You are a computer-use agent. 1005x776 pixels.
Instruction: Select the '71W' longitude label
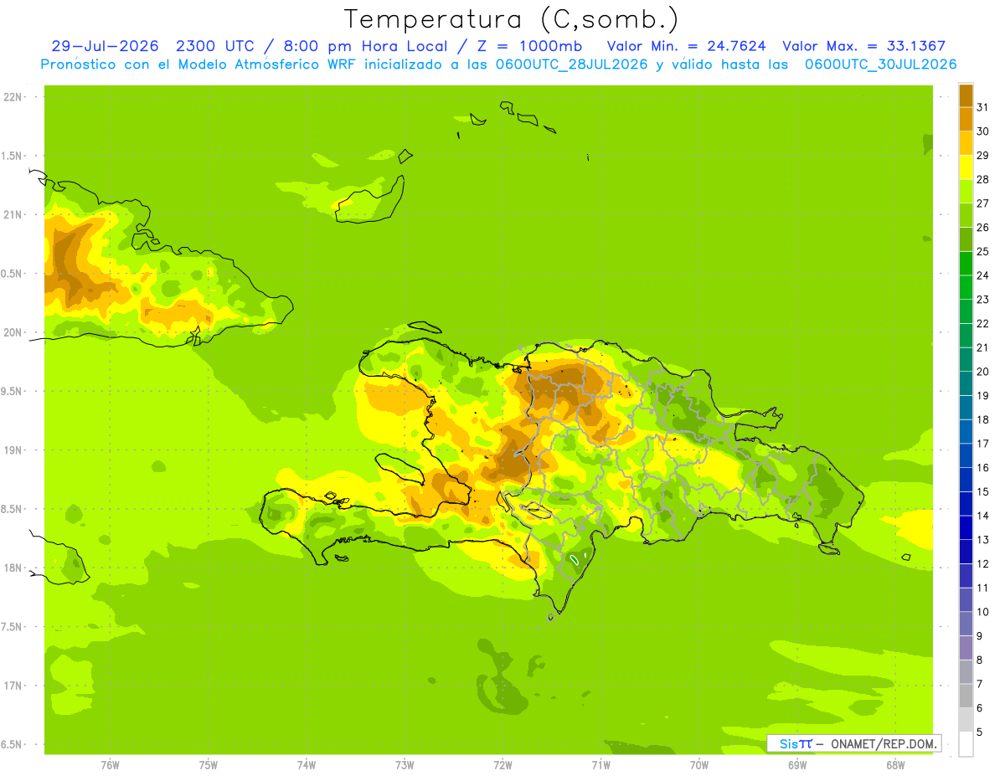[600, 764]
